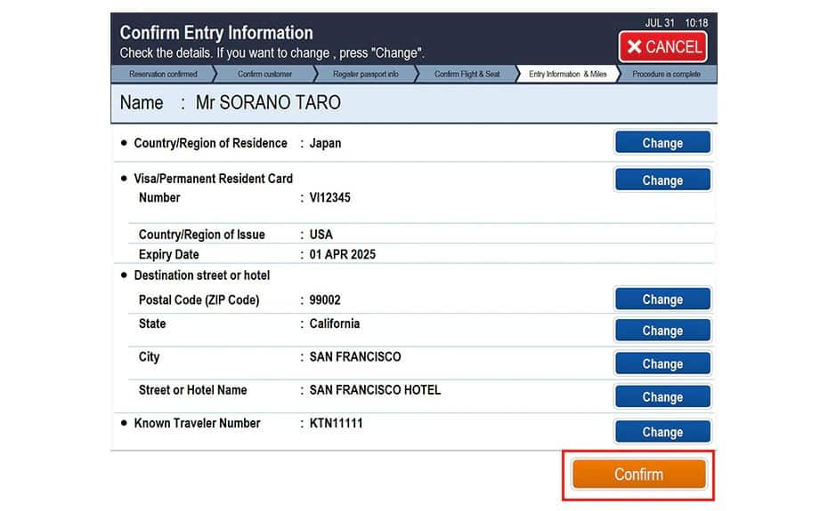Screen dimensions: 828x511
Task: Change the Country/Region of Residence
Action: tap(662, 143)
